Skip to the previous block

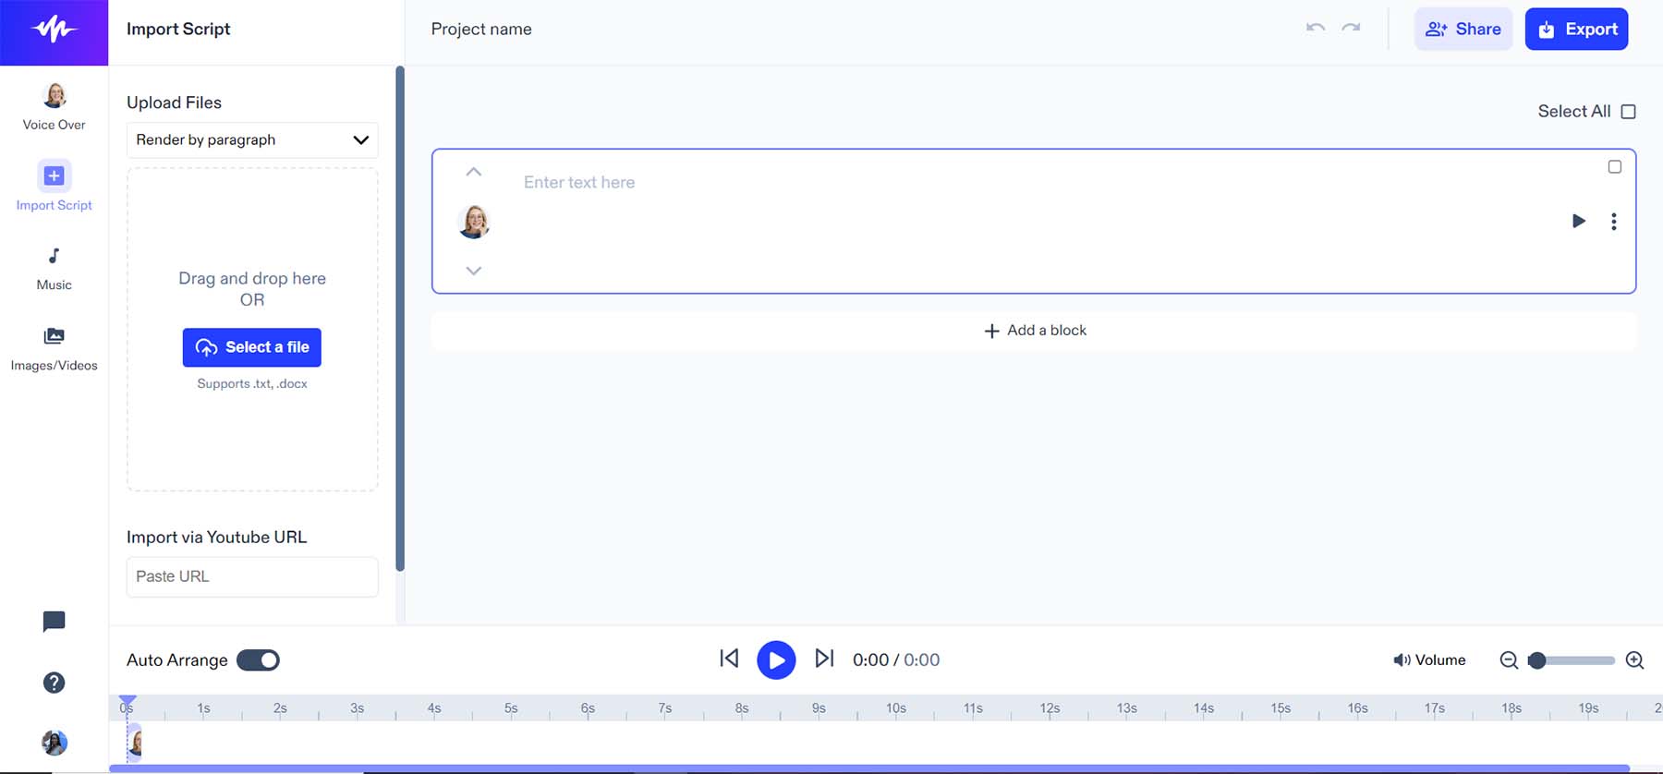pyautogui.click(x=729, y=659)
